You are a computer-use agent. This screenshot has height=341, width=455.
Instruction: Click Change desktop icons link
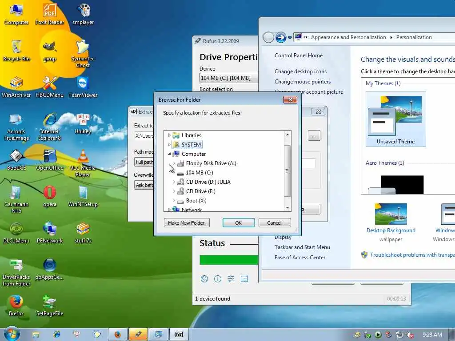point(301,71)
